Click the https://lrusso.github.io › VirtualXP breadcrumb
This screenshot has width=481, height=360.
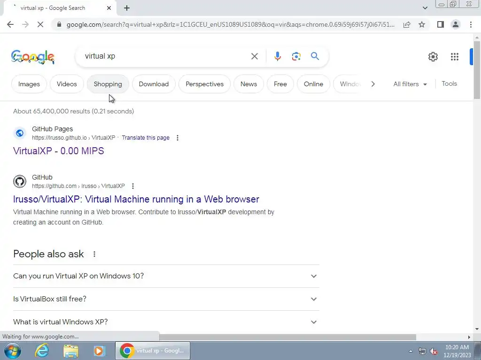tap(74, 138)
